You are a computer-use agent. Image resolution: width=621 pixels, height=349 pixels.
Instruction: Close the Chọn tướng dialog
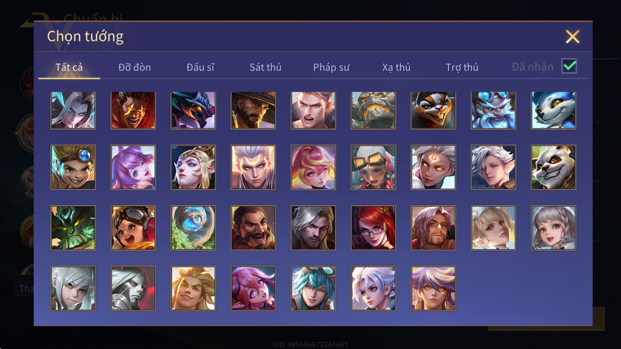tap(572, 36)
